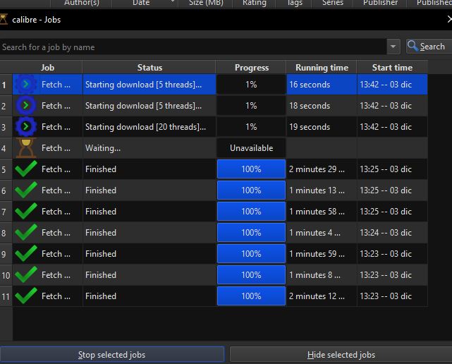Click the green checkmark icon in row 8
The width and height of the screenshot is (452, 364).
[25, 233]
